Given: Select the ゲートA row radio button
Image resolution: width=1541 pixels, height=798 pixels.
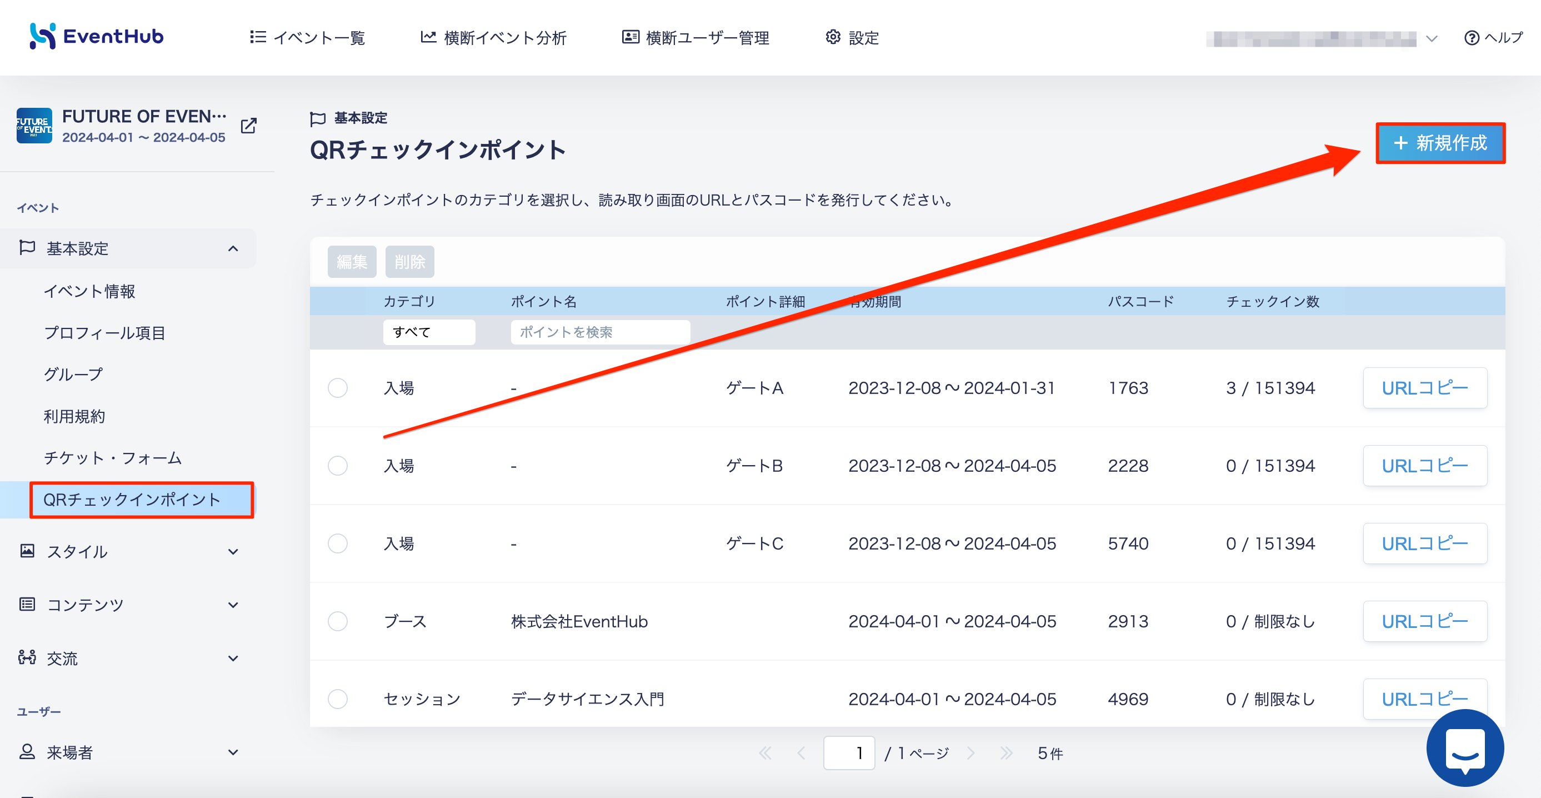Looking at the screenshot, I should point(337,388).
